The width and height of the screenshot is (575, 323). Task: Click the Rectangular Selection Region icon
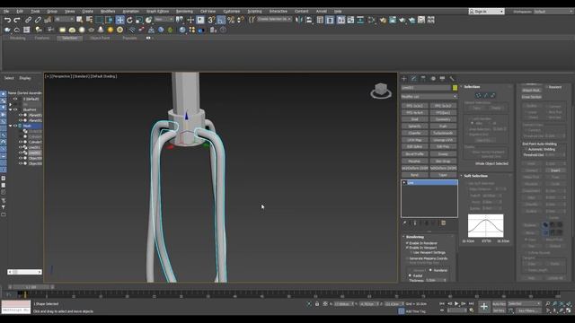click(x=99, y=20)
